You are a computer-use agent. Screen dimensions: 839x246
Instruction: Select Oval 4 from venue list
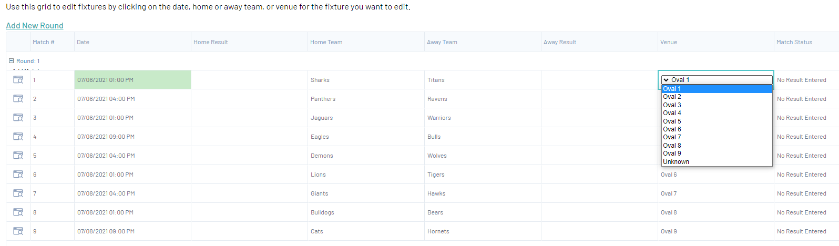(x=672, y=113)
